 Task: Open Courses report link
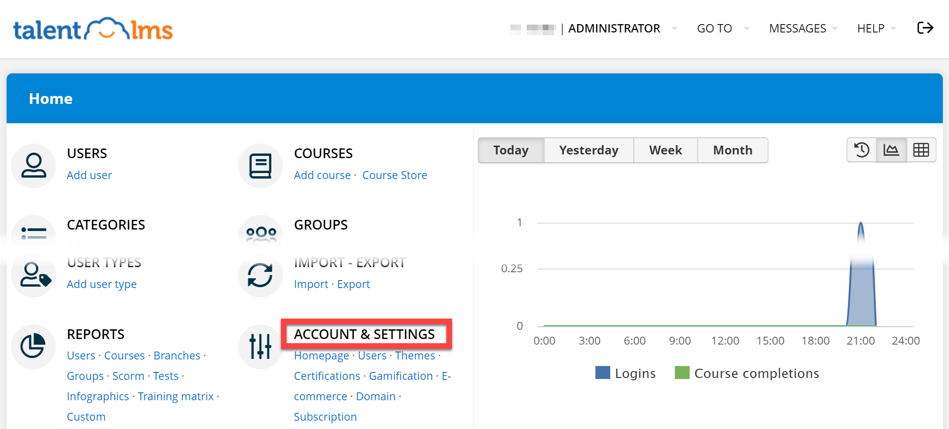coord(124,355)
